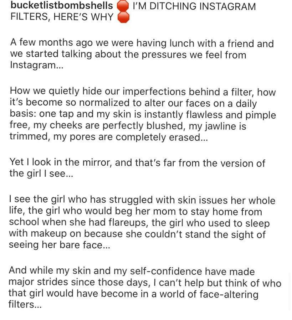292x320 pixels.
Task: Click the line 'trimmed, my pores are completely erased…'
Action: 109,137
